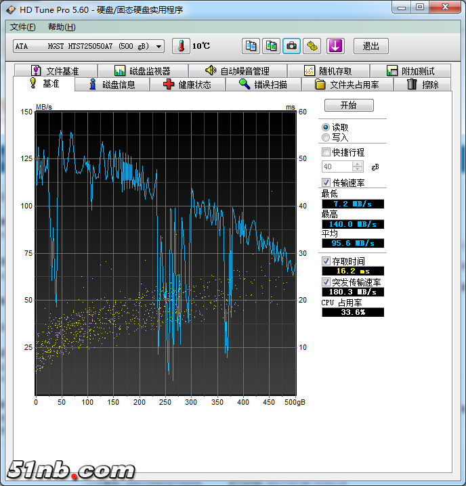Uncheck the 存取时间 checkbox

tap(326, 261)
